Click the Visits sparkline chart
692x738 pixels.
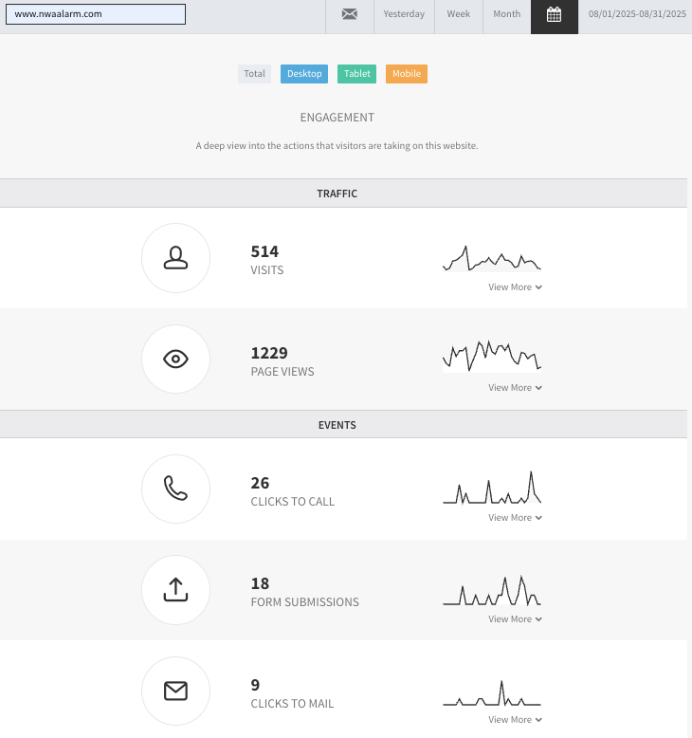tap(492, 258)
